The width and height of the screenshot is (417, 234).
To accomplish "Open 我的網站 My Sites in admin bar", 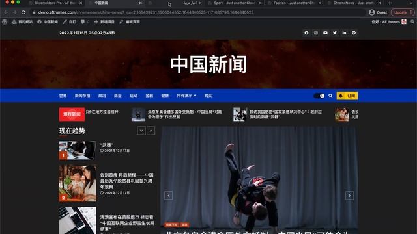I will [22, 22].
